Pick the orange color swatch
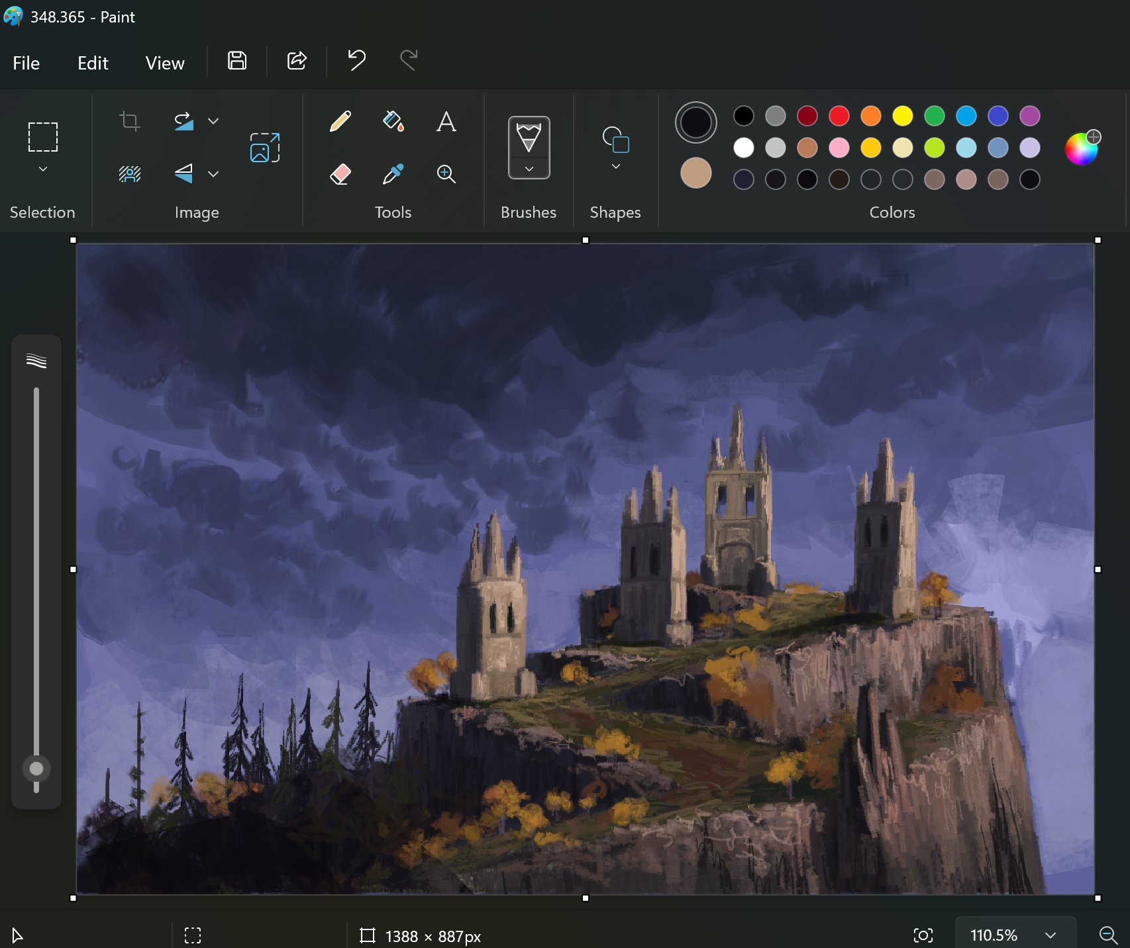This screenshot has height=948, width=1130. [871, 116]
